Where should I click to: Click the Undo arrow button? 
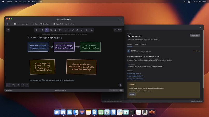(23, 85)
